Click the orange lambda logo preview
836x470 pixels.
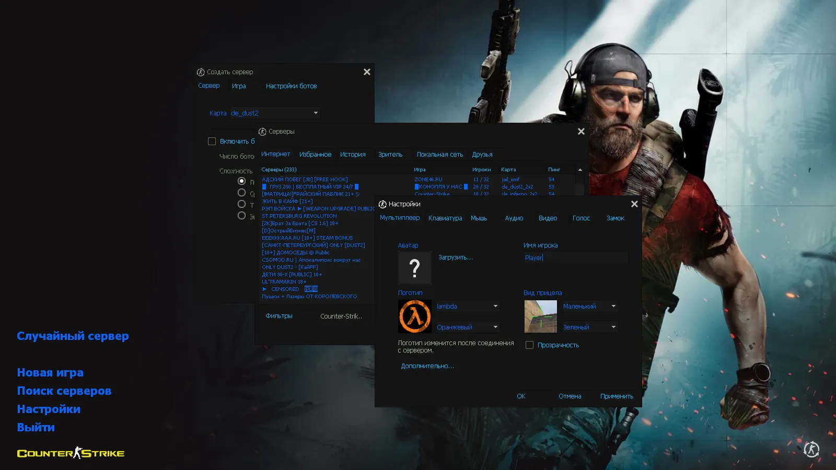click(414, 316)
